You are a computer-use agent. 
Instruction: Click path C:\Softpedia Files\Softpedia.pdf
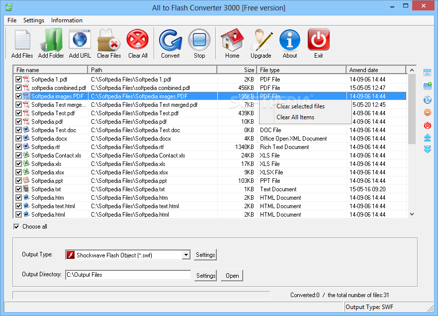tap(129, 121)
